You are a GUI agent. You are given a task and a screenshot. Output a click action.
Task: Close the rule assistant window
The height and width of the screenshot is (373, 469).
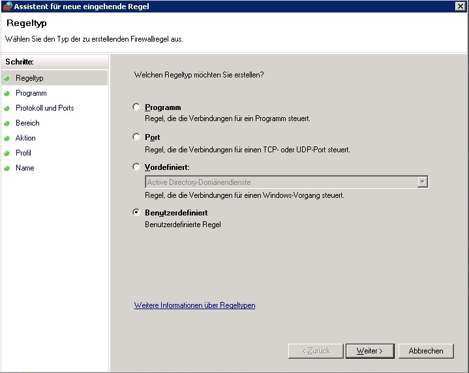(461, 7)
